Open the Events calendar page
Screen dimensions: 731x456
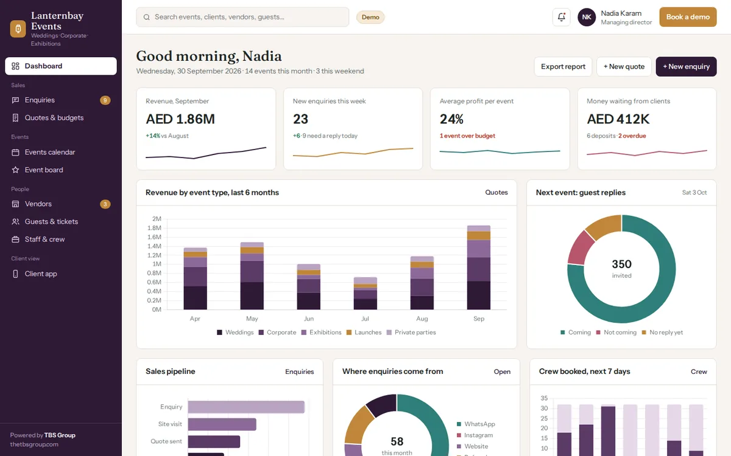click(x=61, y=153)
